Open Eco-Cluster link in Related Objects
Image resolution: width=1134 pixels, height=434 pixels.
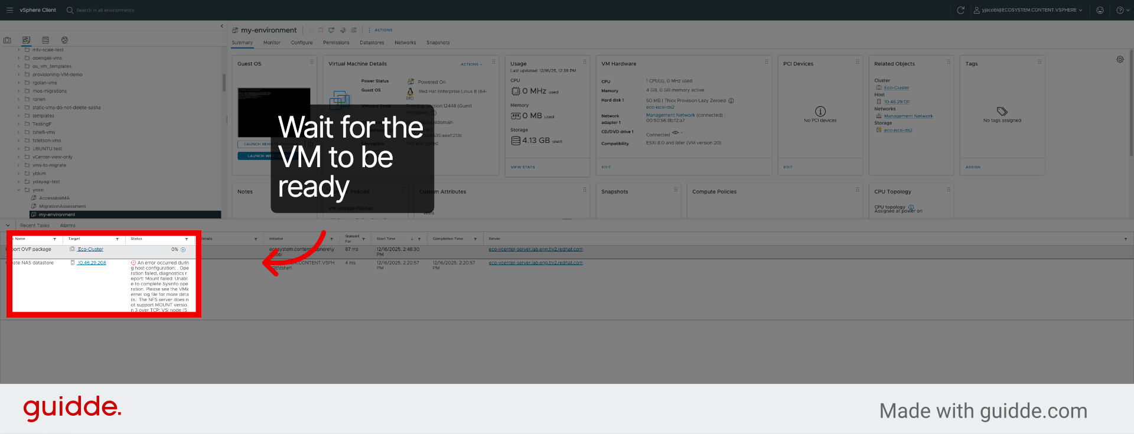tap(897, 88)
